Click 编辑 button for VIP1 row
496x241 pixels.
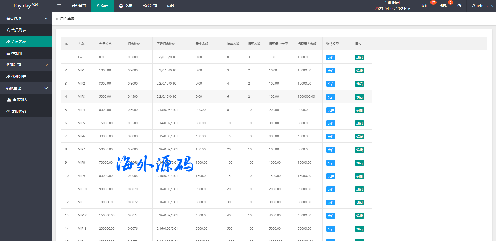click(x=359, y=71)
